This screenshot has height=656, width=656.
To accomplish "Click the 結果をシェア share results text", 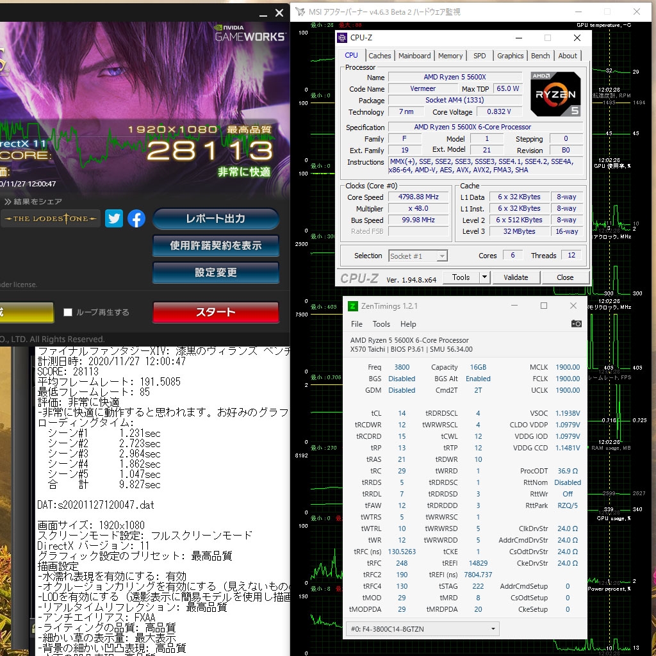I will point(33,202).
